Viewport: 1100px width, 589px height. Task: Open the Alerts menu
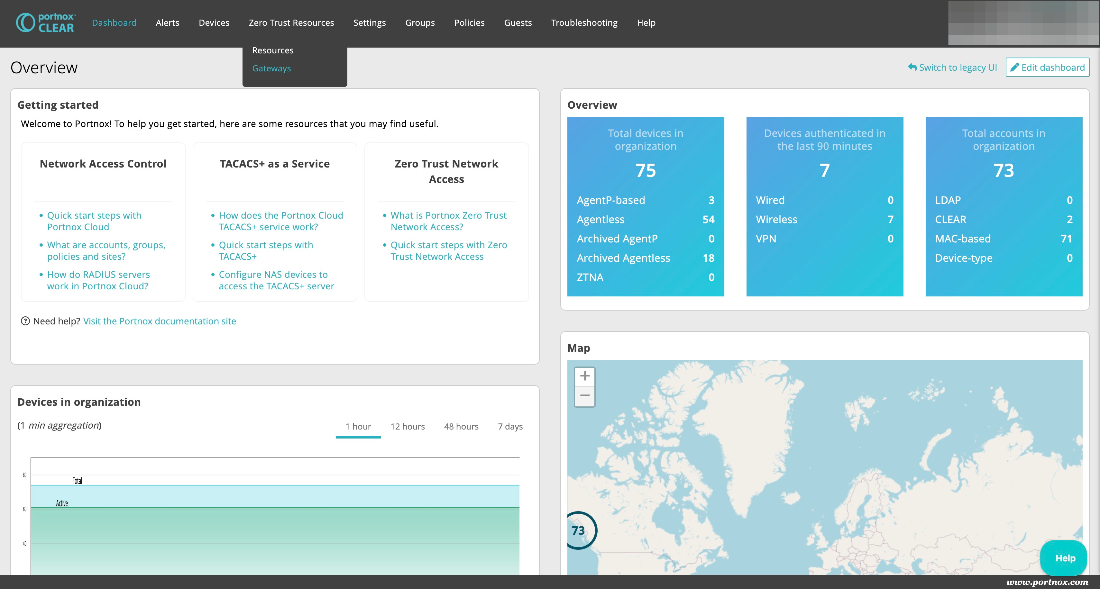(x=167, y=23)
